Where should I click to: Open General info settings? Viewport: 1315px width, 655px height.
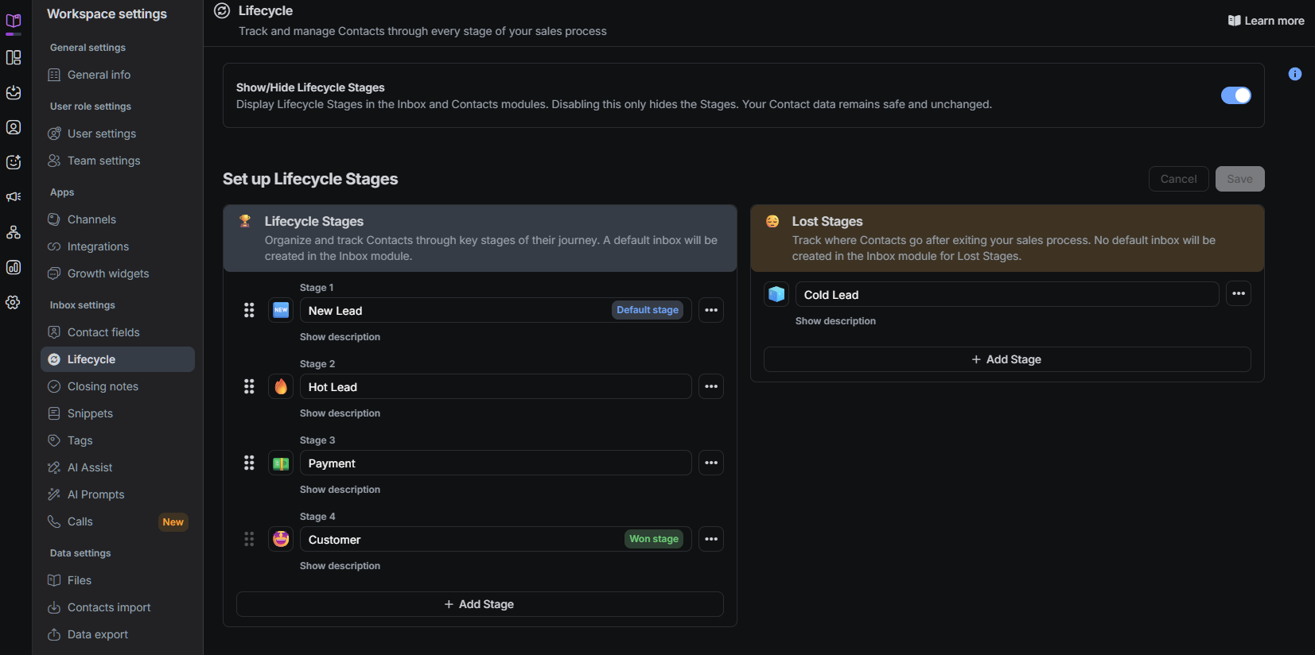pos(118,75)
